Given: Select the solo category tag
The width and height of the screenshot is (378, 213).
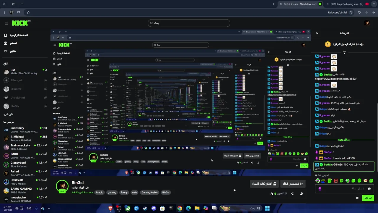Looking at the screenshot, I should tap(134, 193).
